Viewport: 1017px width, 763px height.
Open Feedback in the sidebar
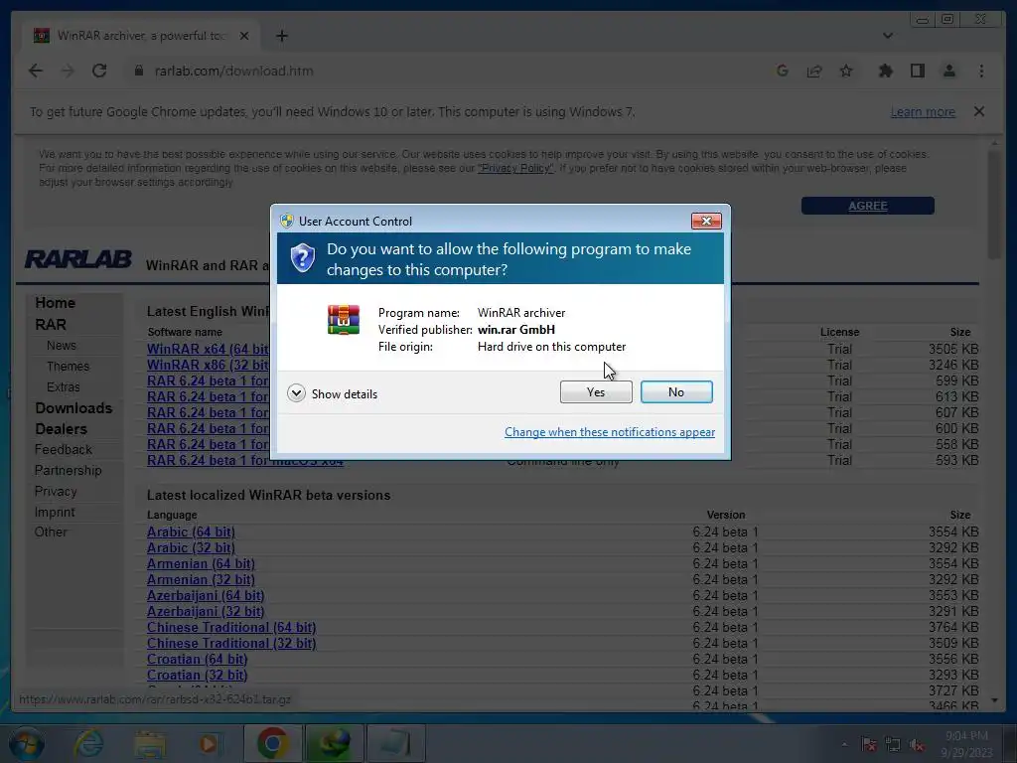63,450
